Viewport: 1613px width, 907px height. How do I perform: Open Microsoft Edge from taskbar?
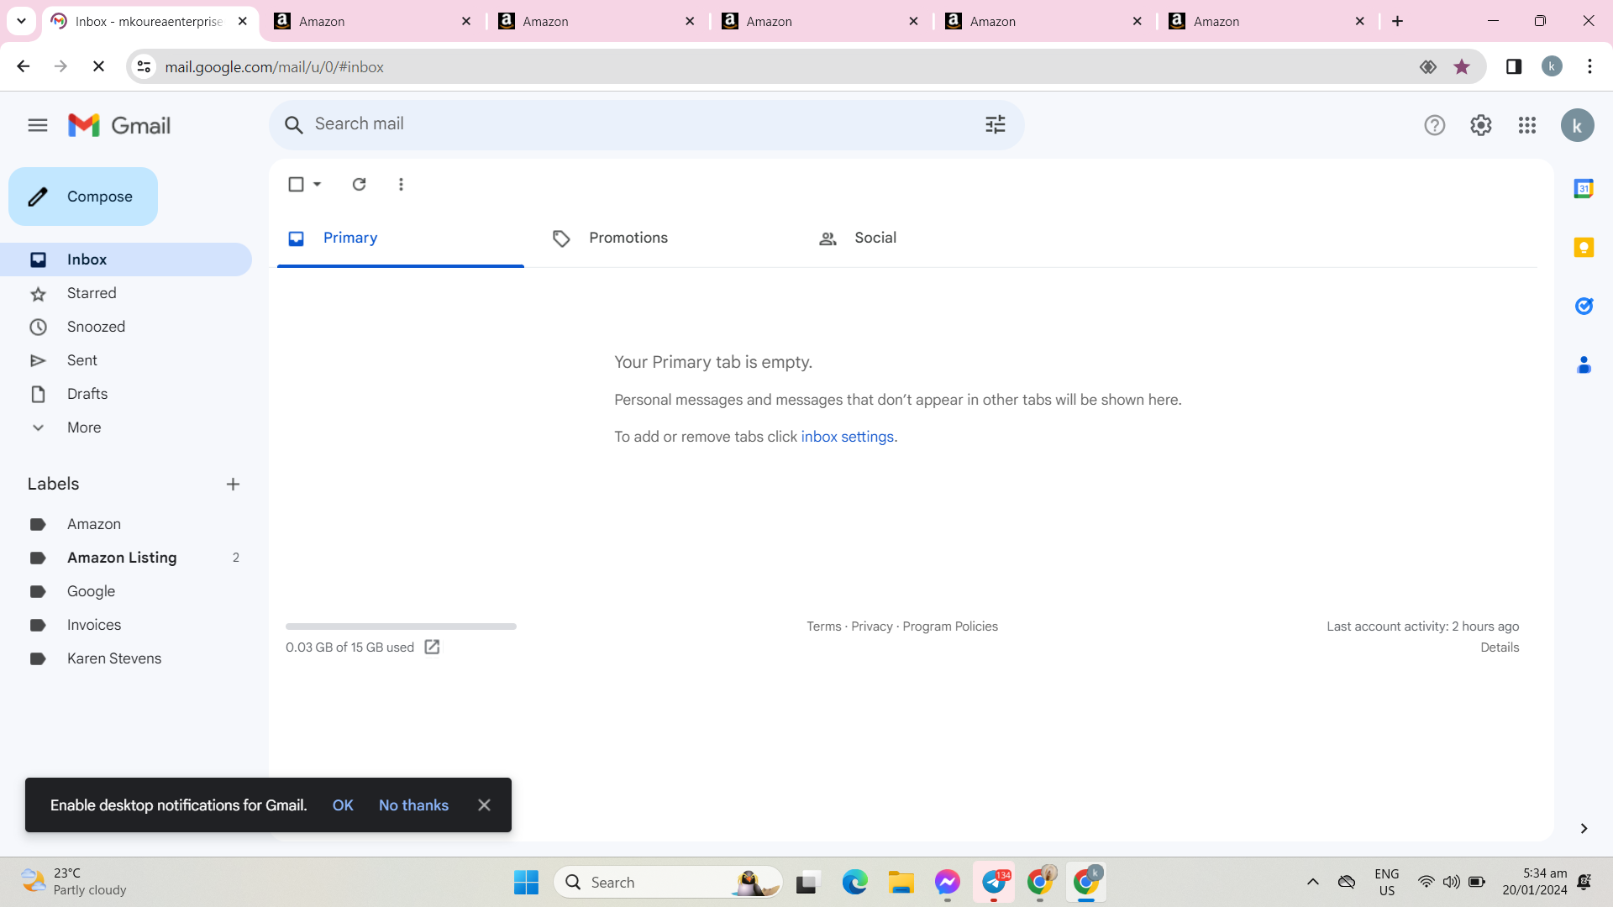(x=855, y=882)
